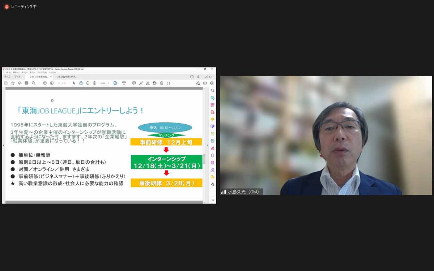Viewport: 434px width, 271px height.
Task: Click the bookmark star icon in toolbar
Action: pos(13,83)
